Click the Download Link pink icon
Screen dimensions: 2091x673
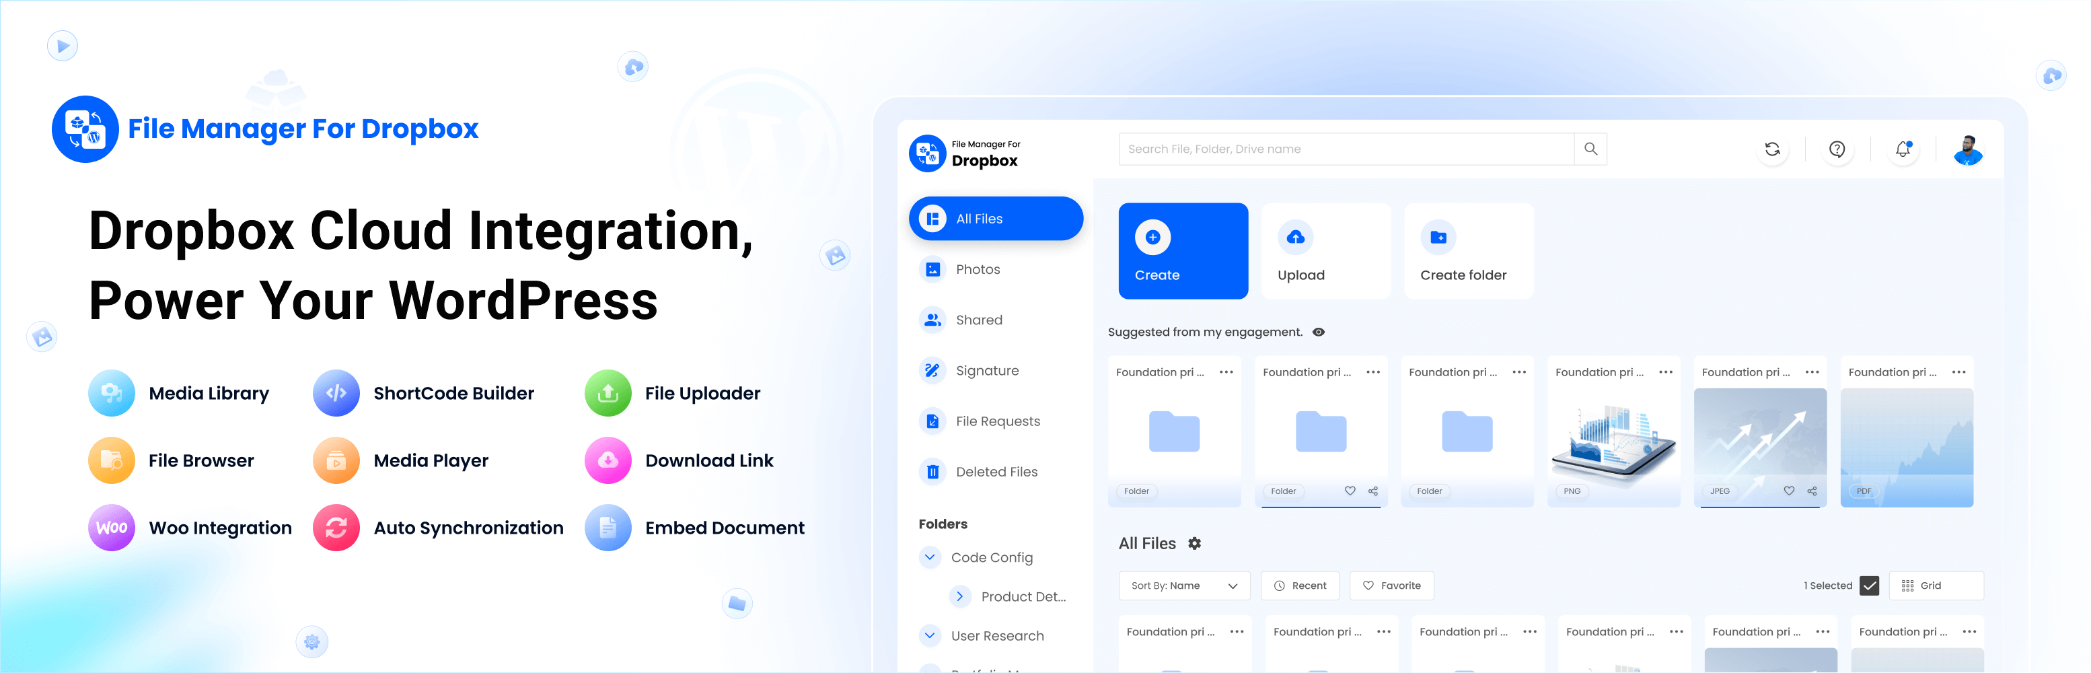pyautogui.click(x=608, y=460)
